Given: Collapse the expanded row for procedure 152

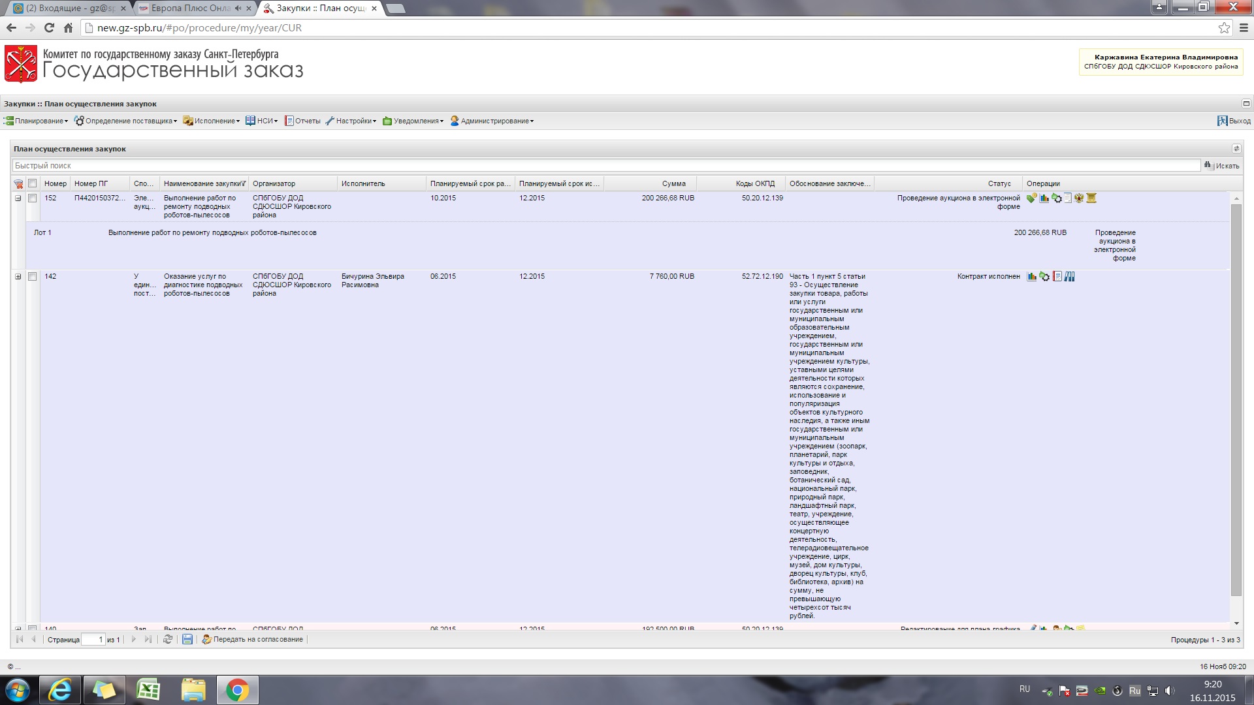Looking at the screenshot, I should 18,198.
